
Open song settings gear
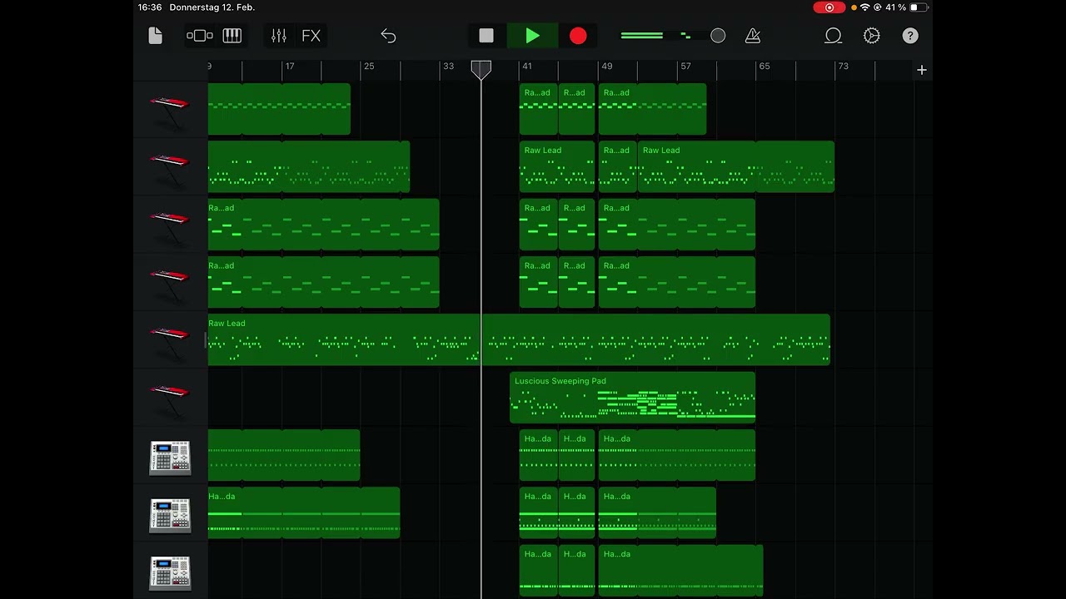point(872,36)
